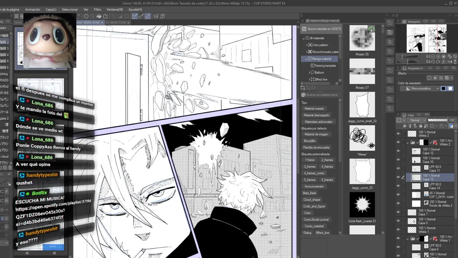This screenshot has height=258, width=458.
Task: Toggle visibility of Fondo de viñeta 2
Action: coord(398,204)
